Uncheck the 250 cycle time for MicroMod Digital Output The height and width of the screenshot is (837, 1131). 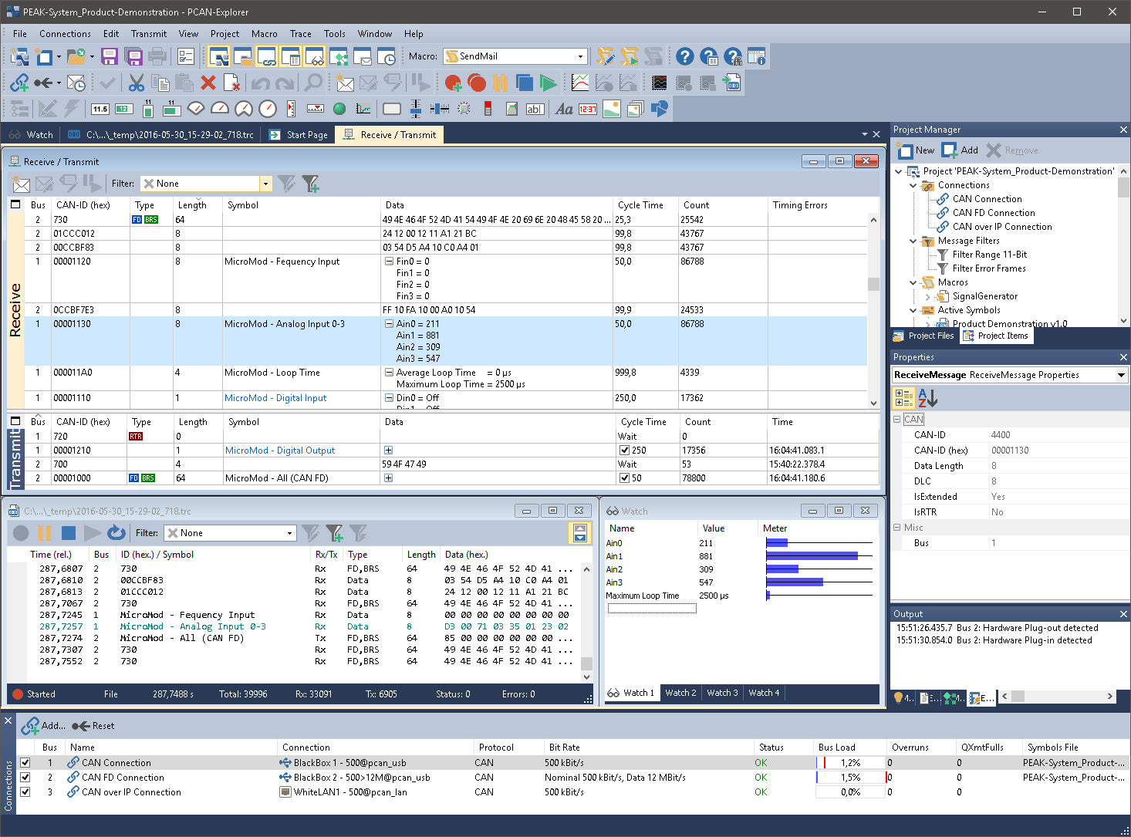624,450
